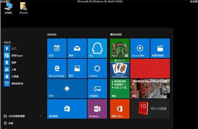Open the Groove 音乐 tile
This screenshot has width=198, height=129.
[x=140, y=48]
